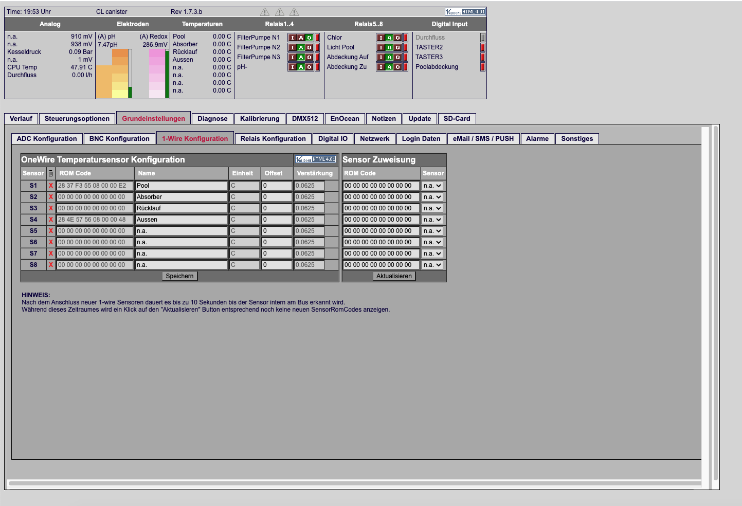Open eighth Sensor Zuweisung sensor dropdown
Image resolution: width=742 pixels, height=506 pixels.
click(x=432, y=265)
